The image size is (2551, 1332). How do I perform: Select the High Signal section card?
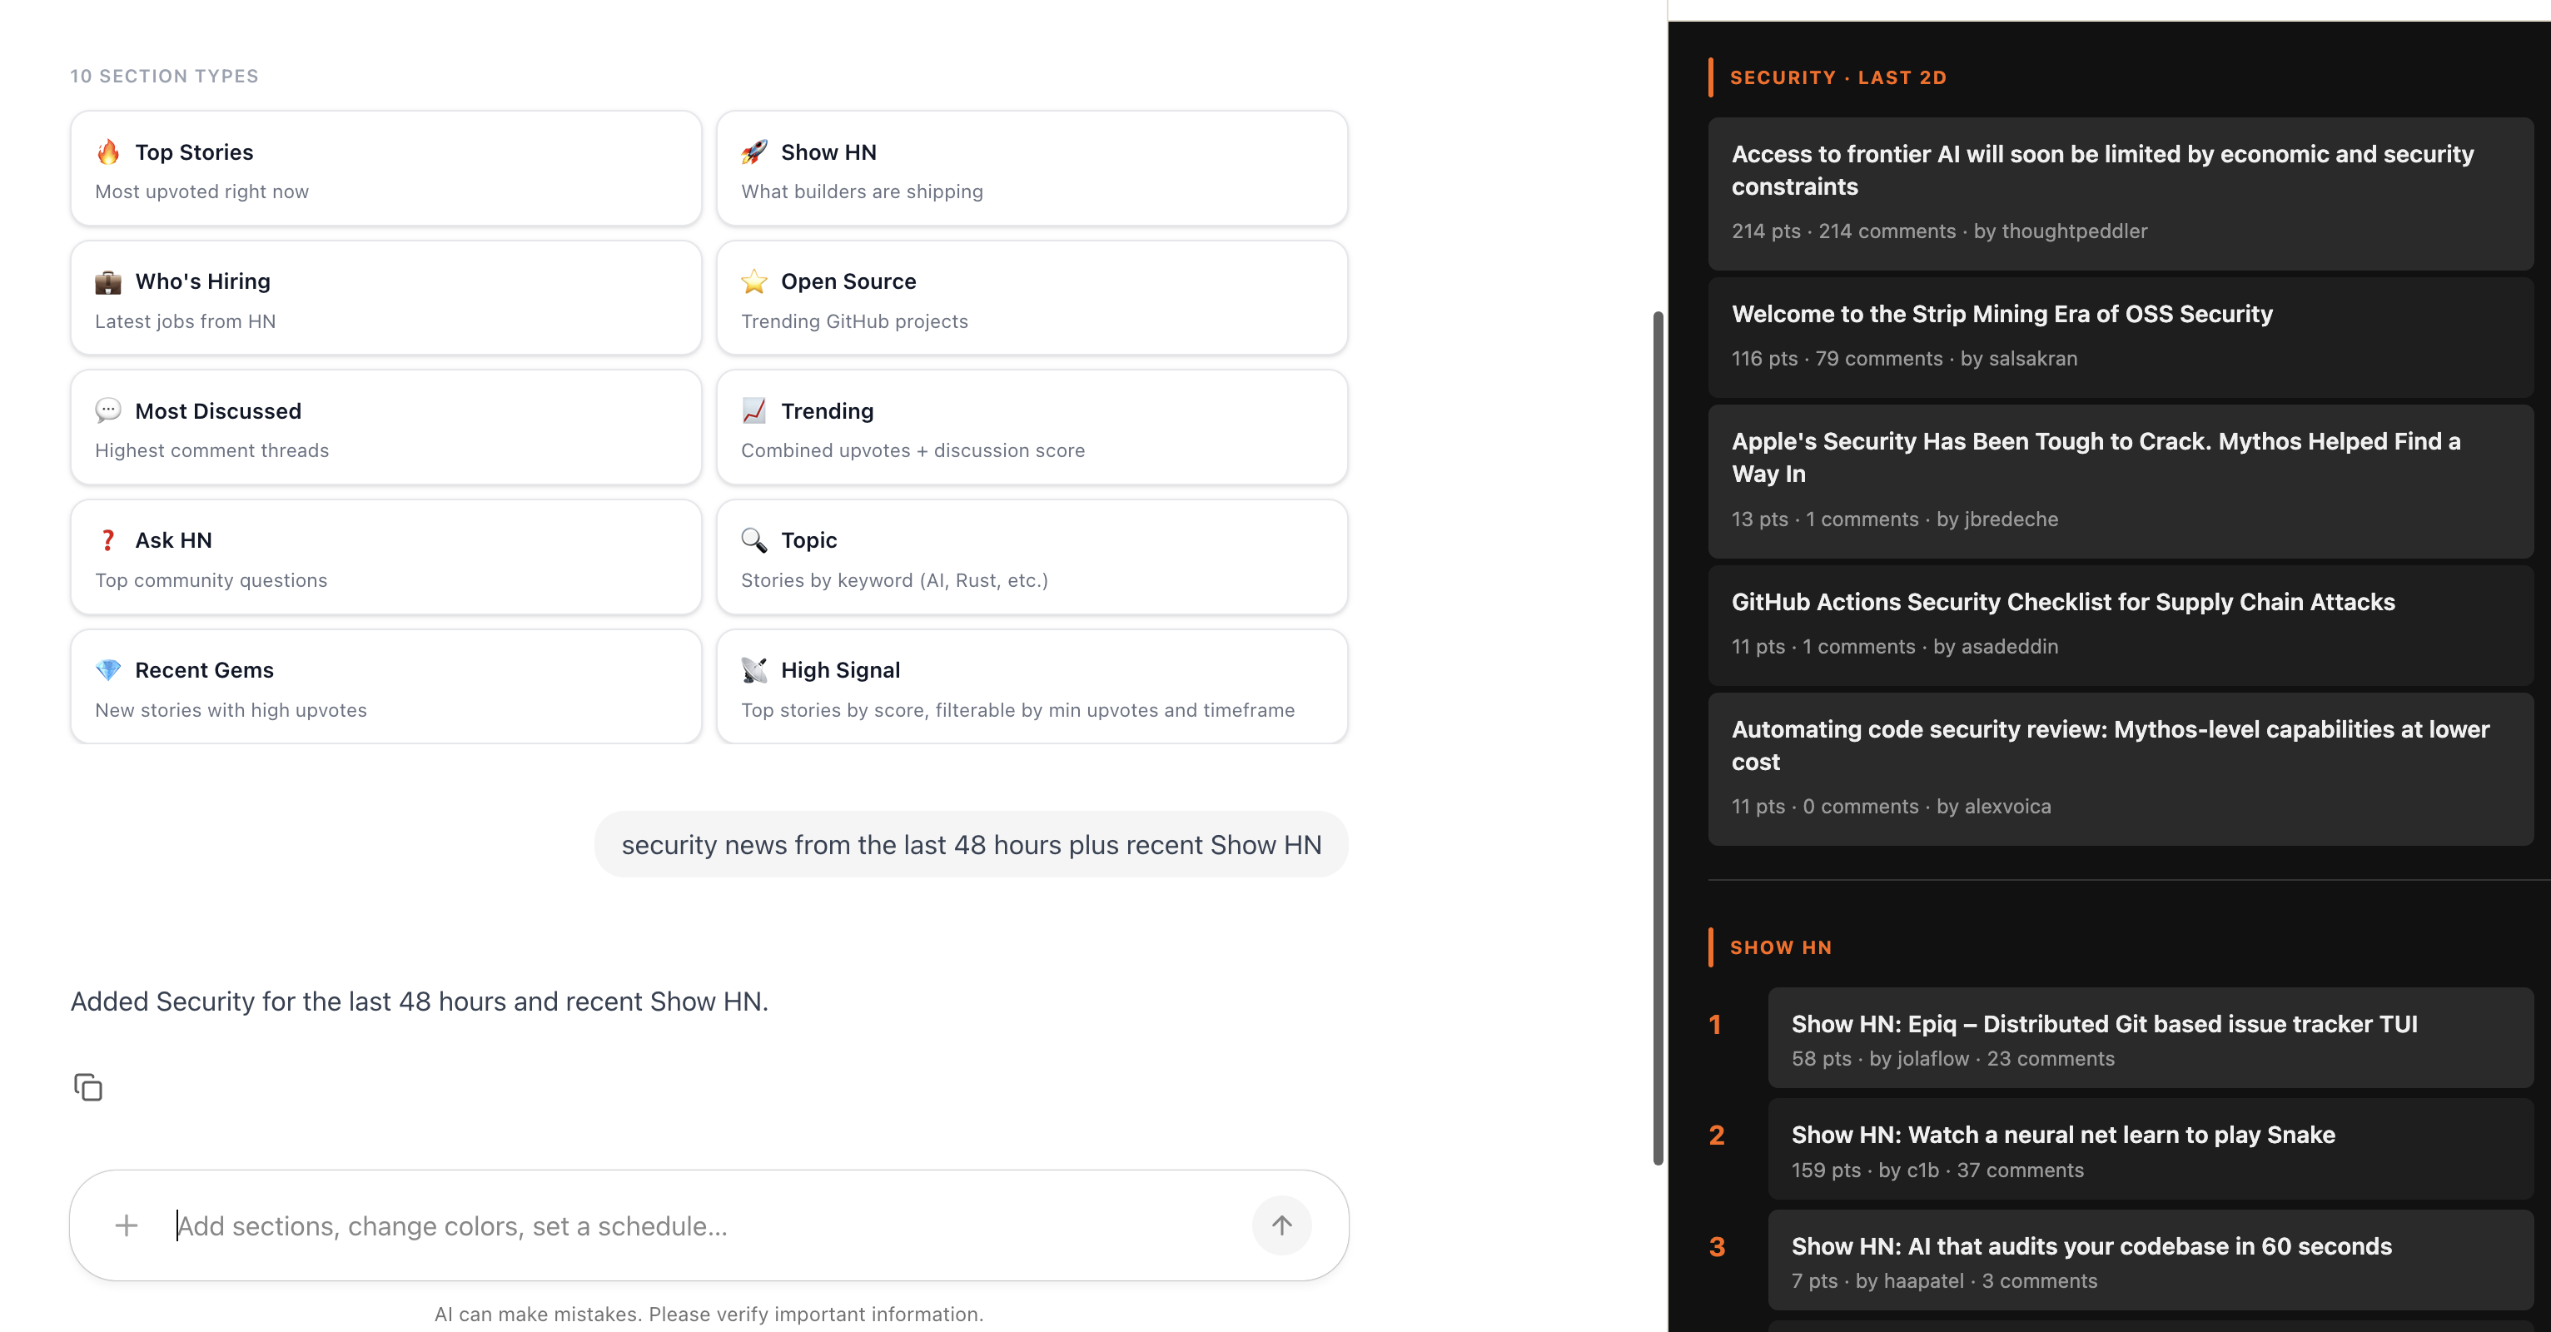(x=1032, y=686)
